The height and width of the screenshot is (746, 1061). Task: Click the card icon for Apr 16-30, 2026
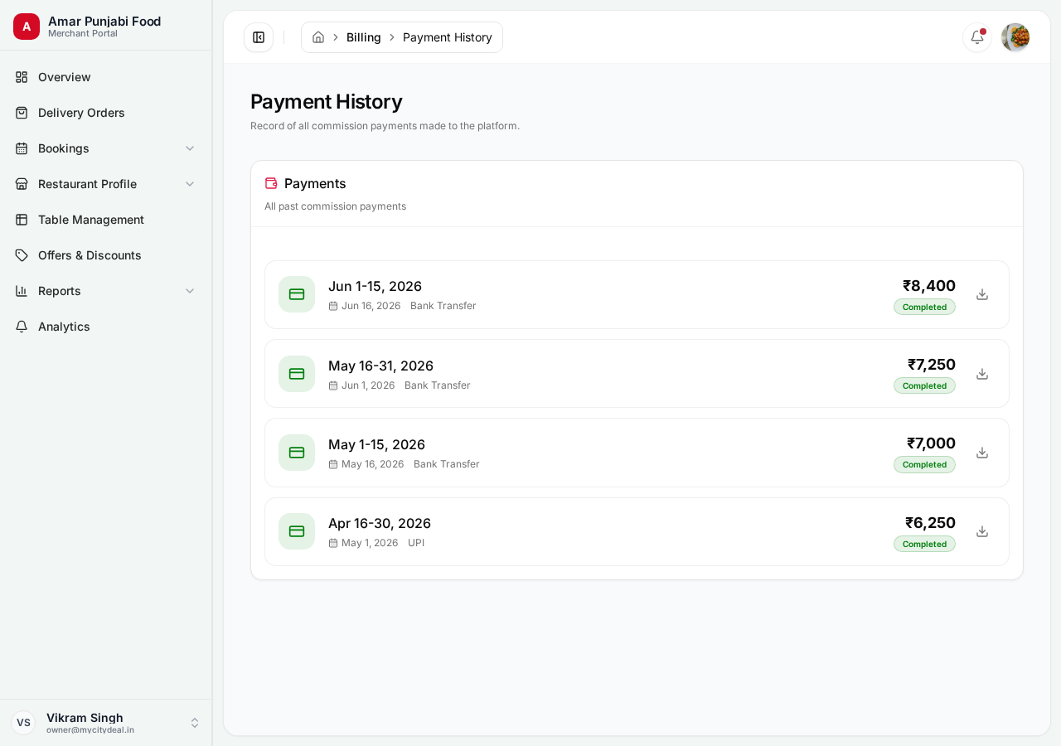297,531
